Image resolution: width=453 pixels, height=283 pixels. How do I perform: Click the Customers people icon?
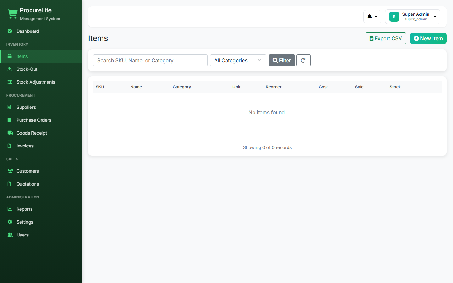click(x=10, y=171)
